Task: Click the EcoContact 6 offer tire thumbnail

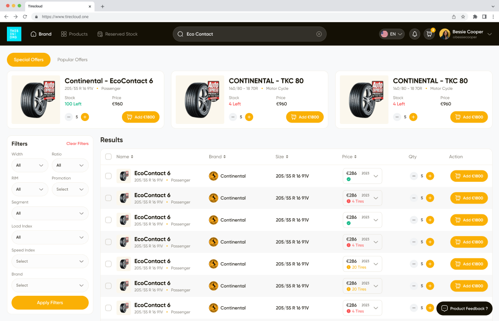Action: tap(36, 100)
